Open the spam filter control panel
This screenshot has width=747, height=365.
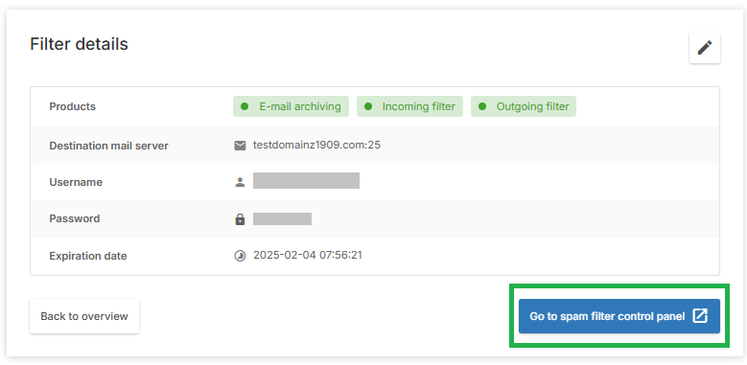pyautogui.click(x=619, y=316)
